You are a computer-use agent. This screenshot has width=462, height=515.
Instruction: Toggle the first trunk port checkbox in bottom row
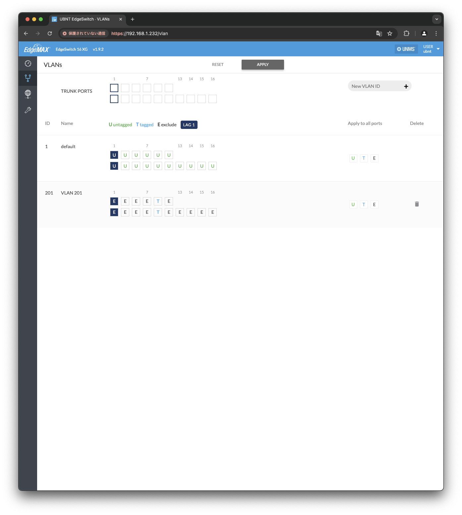point(114,99)
